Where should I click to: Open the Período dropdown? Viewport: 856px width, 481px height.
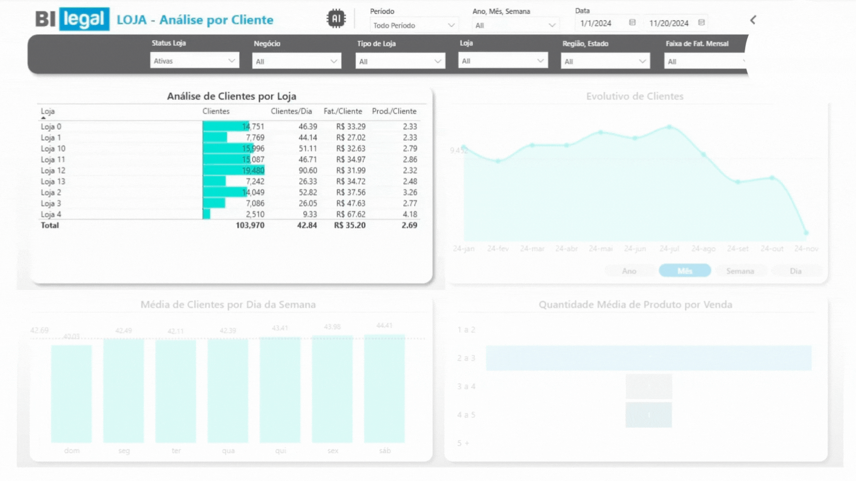(x=414, y=25)
